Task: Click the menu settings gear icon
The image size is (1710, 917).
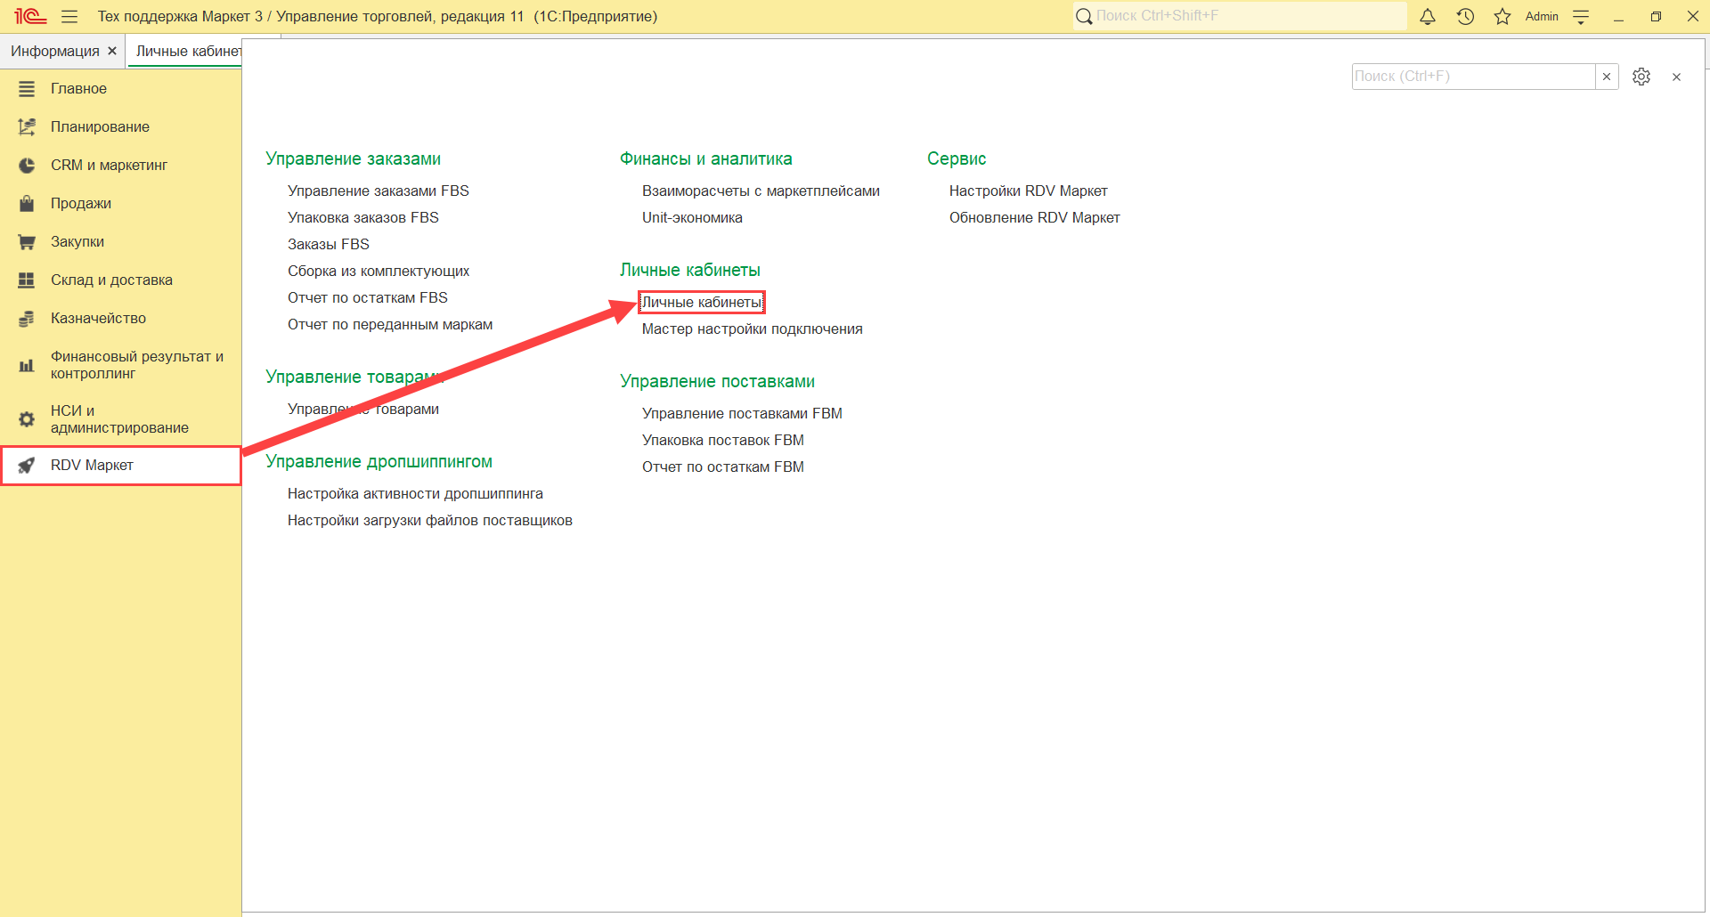Action: [1641, 77]
